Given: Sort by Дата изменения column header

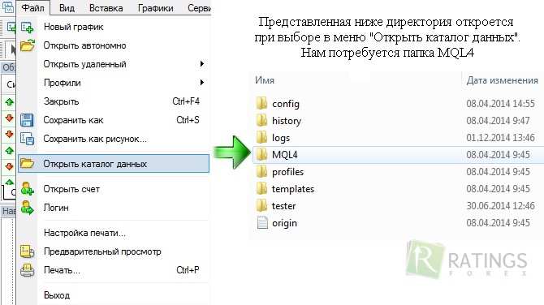Looking at the screenshot, I should [x=503, y=80].
